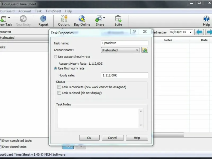
Task: Open the Account menu
Action: (25, 11)
